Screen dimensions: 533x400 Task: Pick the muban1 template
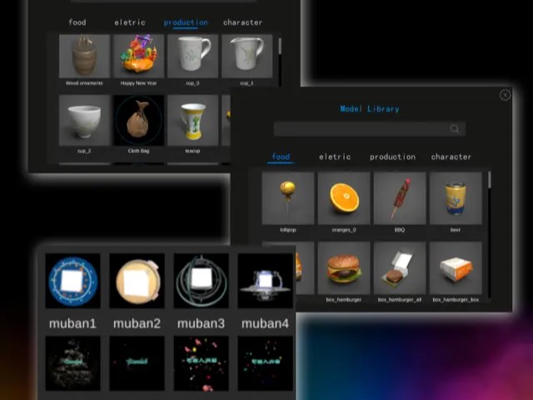tap(72, 282)
